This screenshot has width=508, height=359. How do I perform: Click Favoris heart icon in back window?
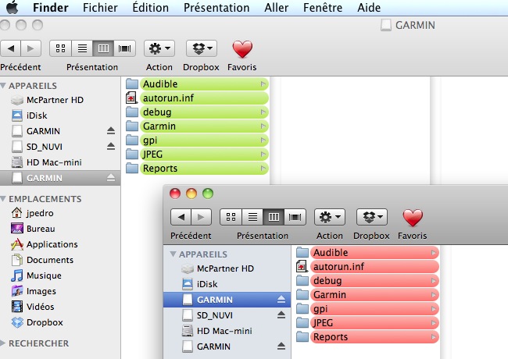(242, 49)
